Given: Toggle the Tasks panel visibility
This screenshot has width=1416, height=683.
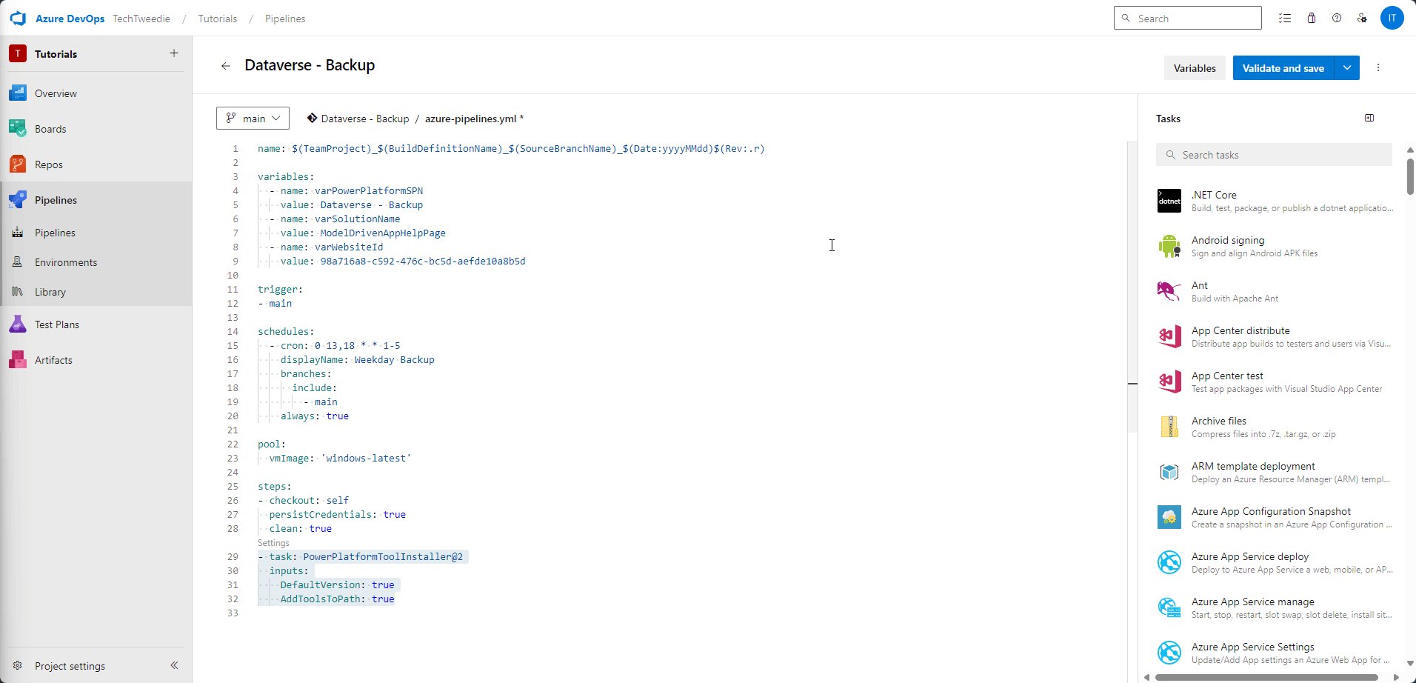Looking at the screenshot, I should (1369, 118).
